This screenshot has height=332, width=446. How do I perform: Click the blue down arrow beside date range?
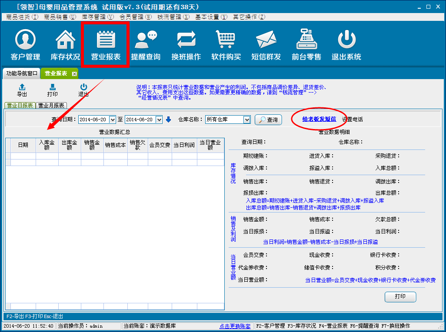tap(169, 120)
